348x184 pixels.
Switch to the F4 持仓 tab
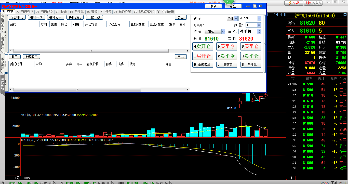pos(61,12)
